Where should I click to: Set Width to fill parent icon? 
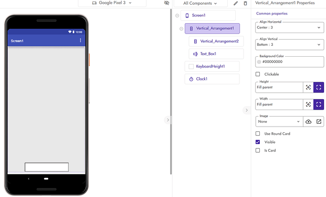pyautogui.click(x=319, y=104)
